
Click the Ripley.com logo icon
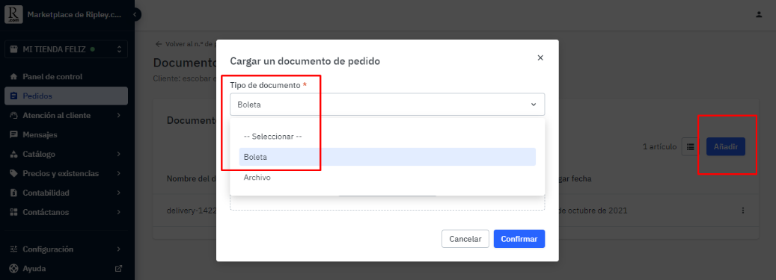pos(14,15)
